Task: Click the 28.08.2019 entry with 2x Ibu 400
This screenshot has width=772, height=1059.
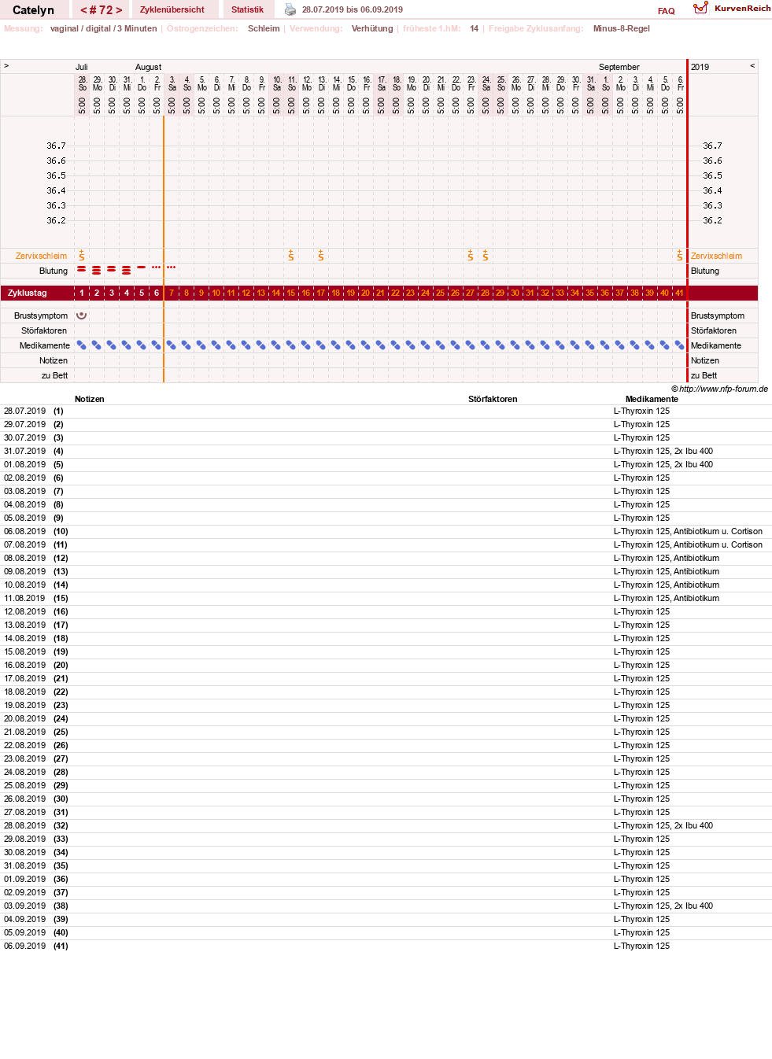Action: (663, 825)
